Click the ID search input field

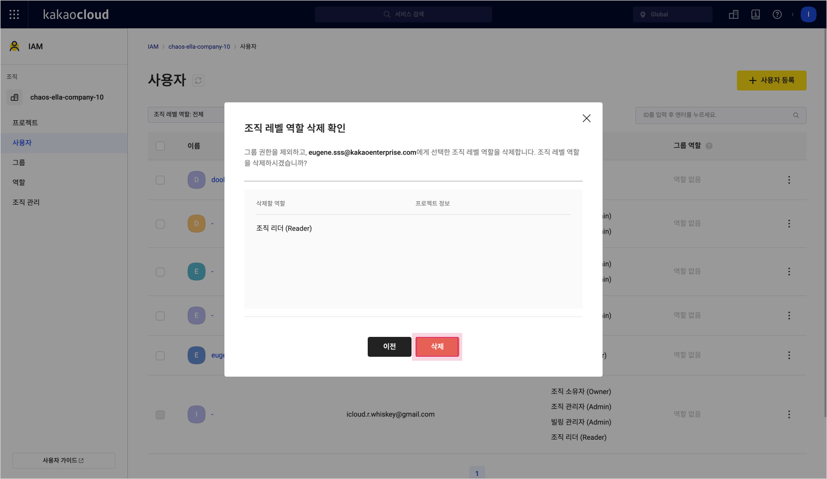coord(721,115)
